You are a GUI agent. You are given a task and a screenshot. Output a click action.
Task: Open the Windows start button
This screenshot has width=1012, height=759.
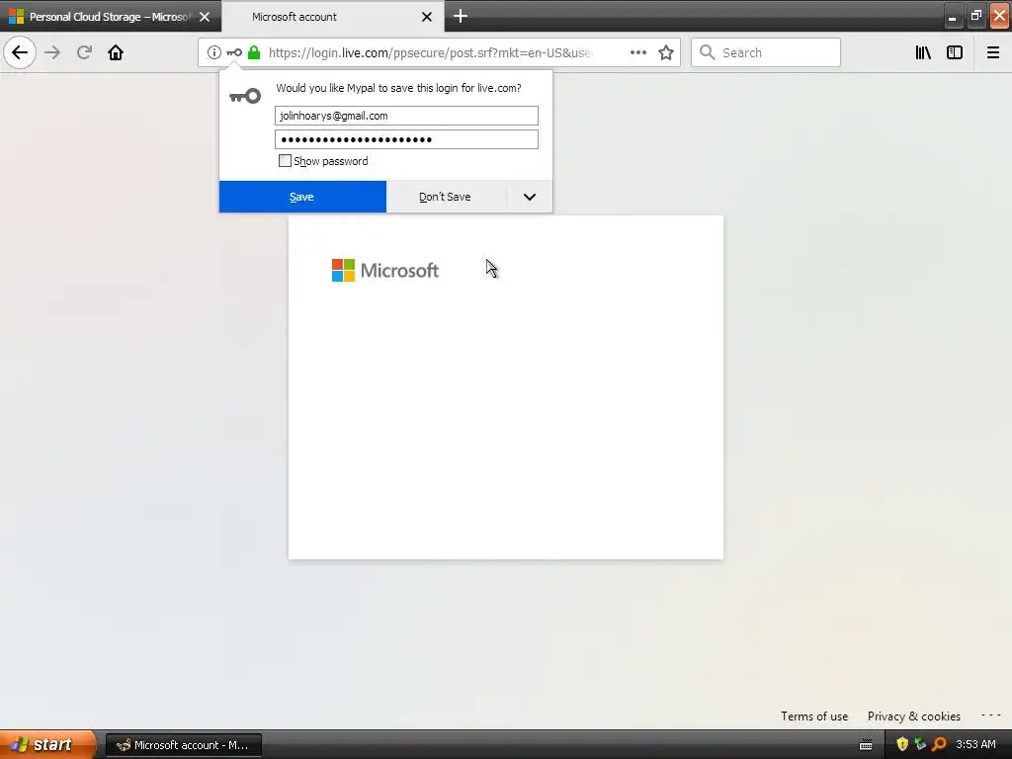click(47, 744)
